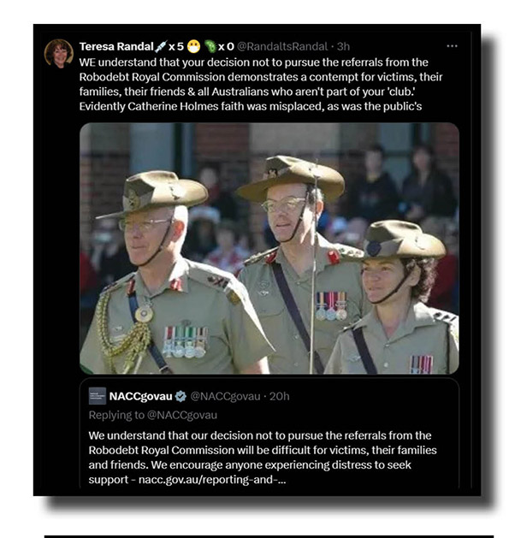The image size is (509, 538).
Task: Click the NACCgovau blue verified badge
Action: point(181,396)
